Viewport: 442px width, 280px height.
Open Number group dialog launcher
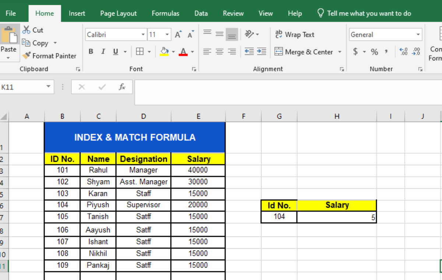(420, 69)
